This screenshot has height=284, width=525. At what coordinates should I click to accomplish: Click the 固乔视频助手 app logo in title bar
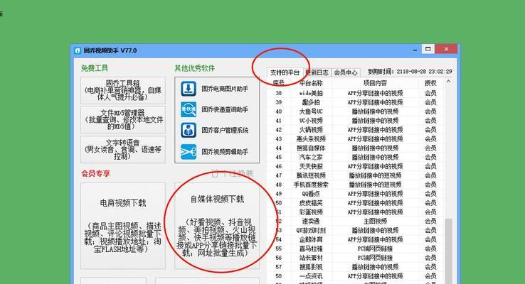[x=78, y=51]
